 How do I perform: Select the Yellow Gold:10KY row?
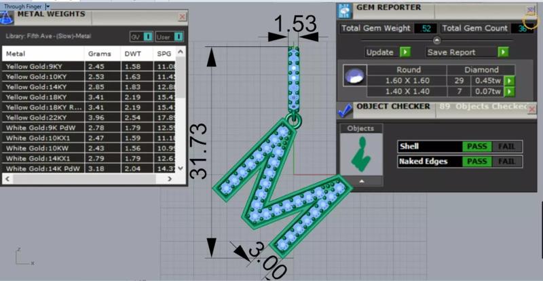[89, 77]
